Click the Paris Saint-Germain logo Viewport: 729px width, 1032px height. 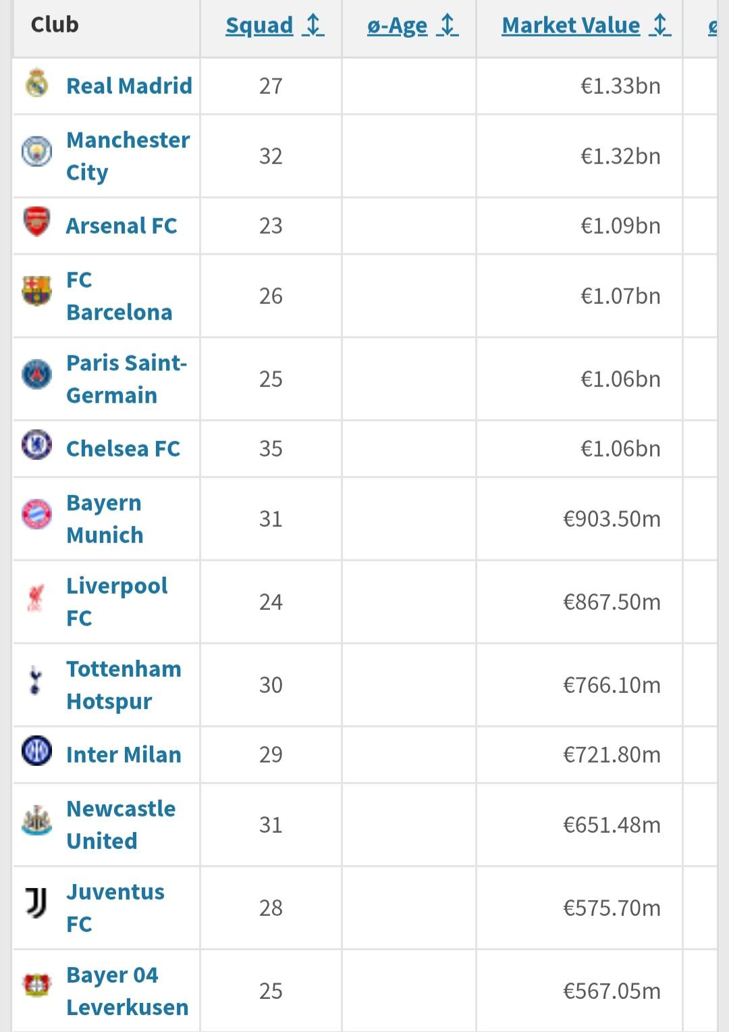pos(36,375)
